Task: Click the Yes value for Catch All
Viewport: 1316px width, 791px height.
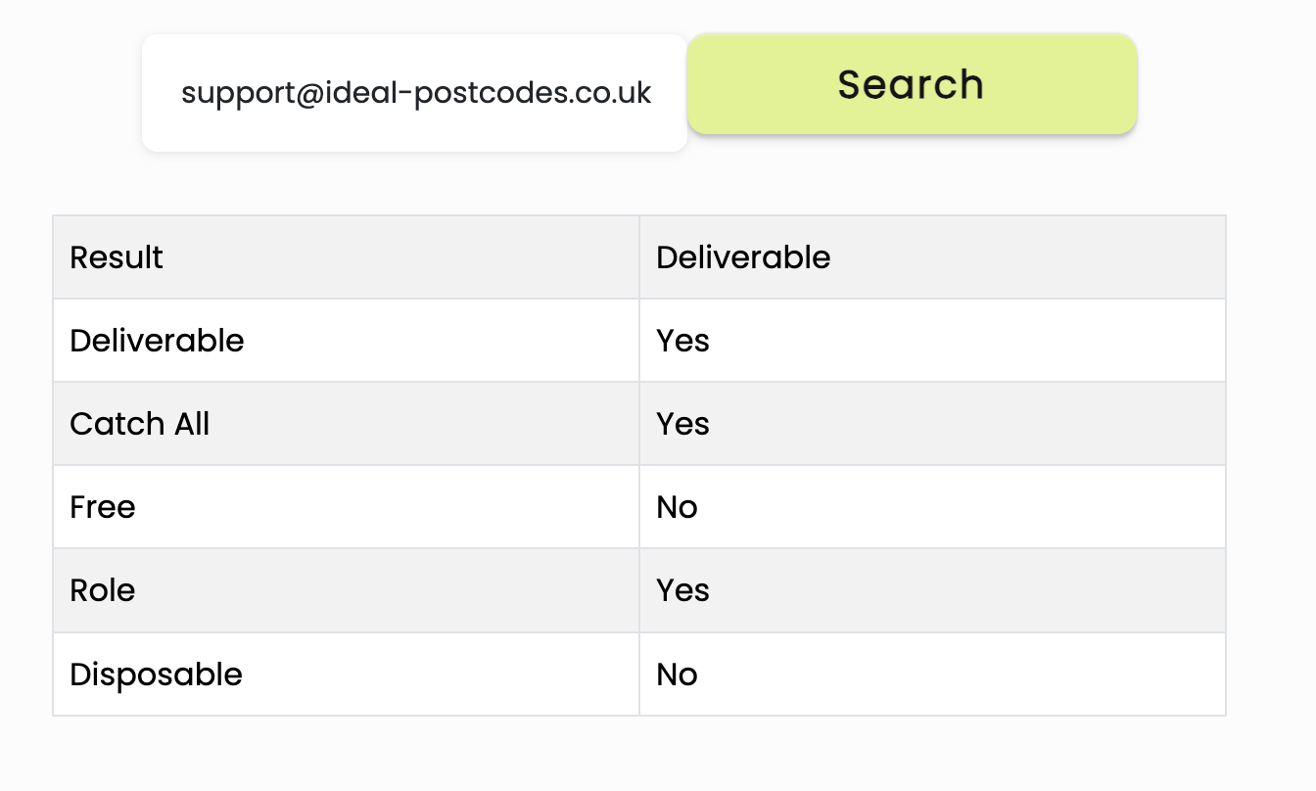Action: pyautogui.click(x=682, y=424)
